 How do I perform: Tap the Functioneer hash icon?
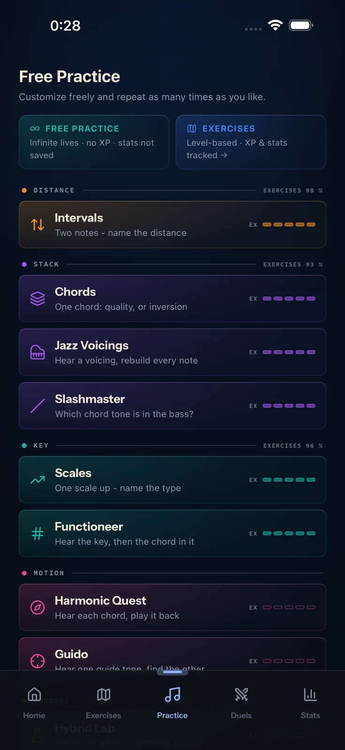[x=37, y=533]
